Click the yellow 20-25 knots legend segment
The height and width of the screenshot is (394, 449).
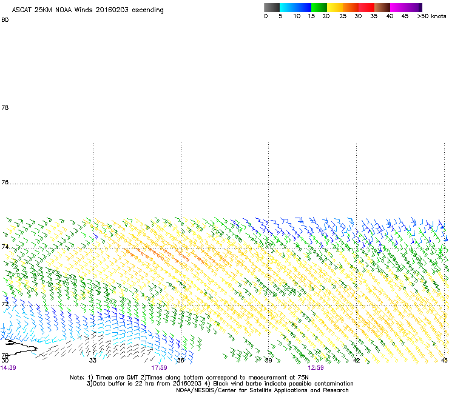(x=335, y=7)
